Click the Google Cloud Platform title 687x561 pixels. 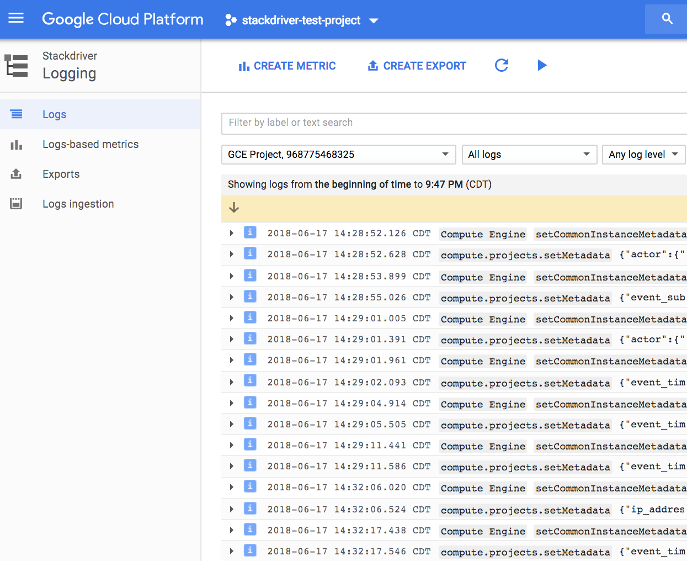[123, 19]
